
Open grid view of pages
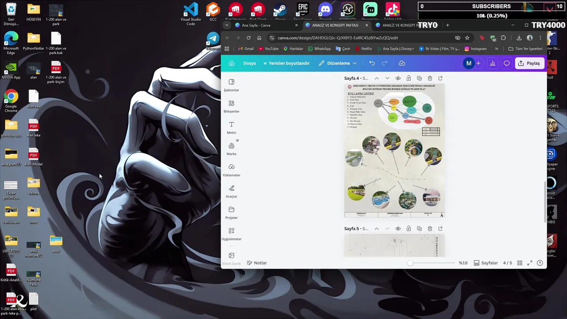(520, 263)
